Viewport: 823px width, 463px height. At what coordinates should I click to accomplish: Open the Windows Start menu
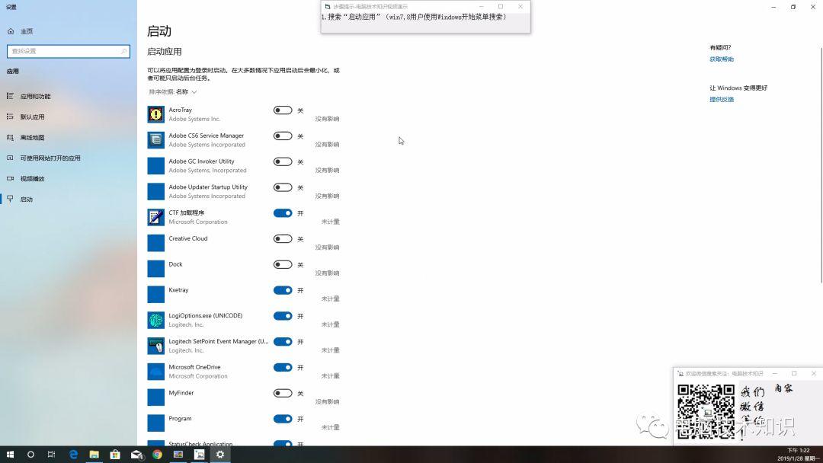tap(10, 455)
